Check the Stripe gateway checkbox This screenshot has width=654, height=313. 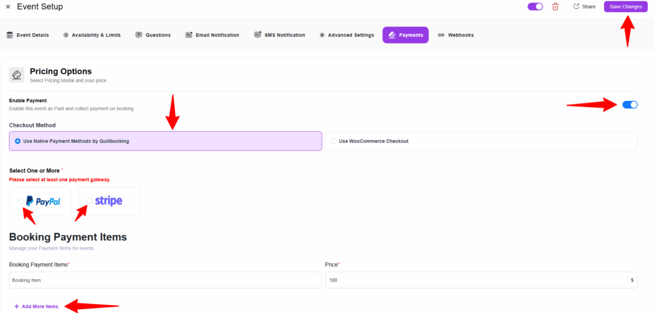[x=89, y=201]
